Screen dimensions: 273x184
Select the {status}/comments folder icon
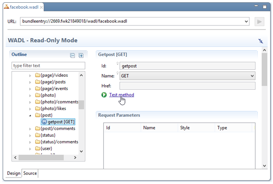click(x=37, y=141)
